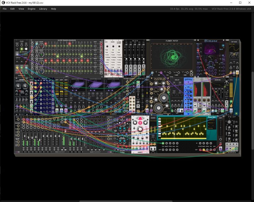Click the Simone module purple display
254x202 pixels.
pyautogui.click(x=210, y=49)
